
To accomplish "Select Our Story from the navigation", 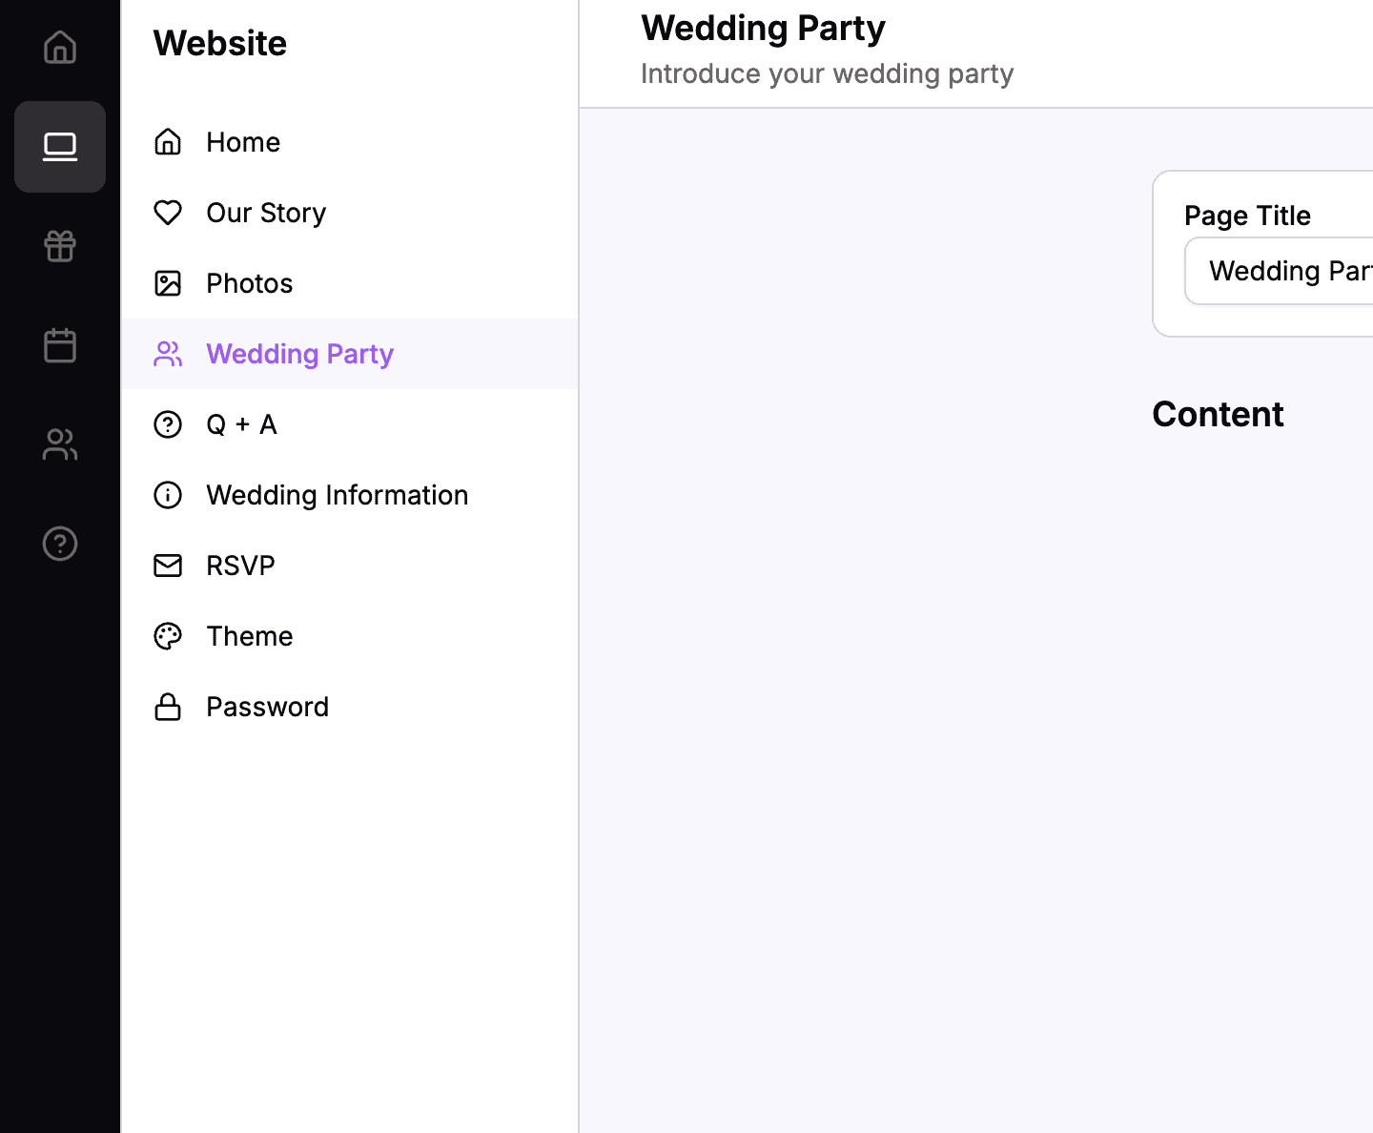I will pos(265,213).
